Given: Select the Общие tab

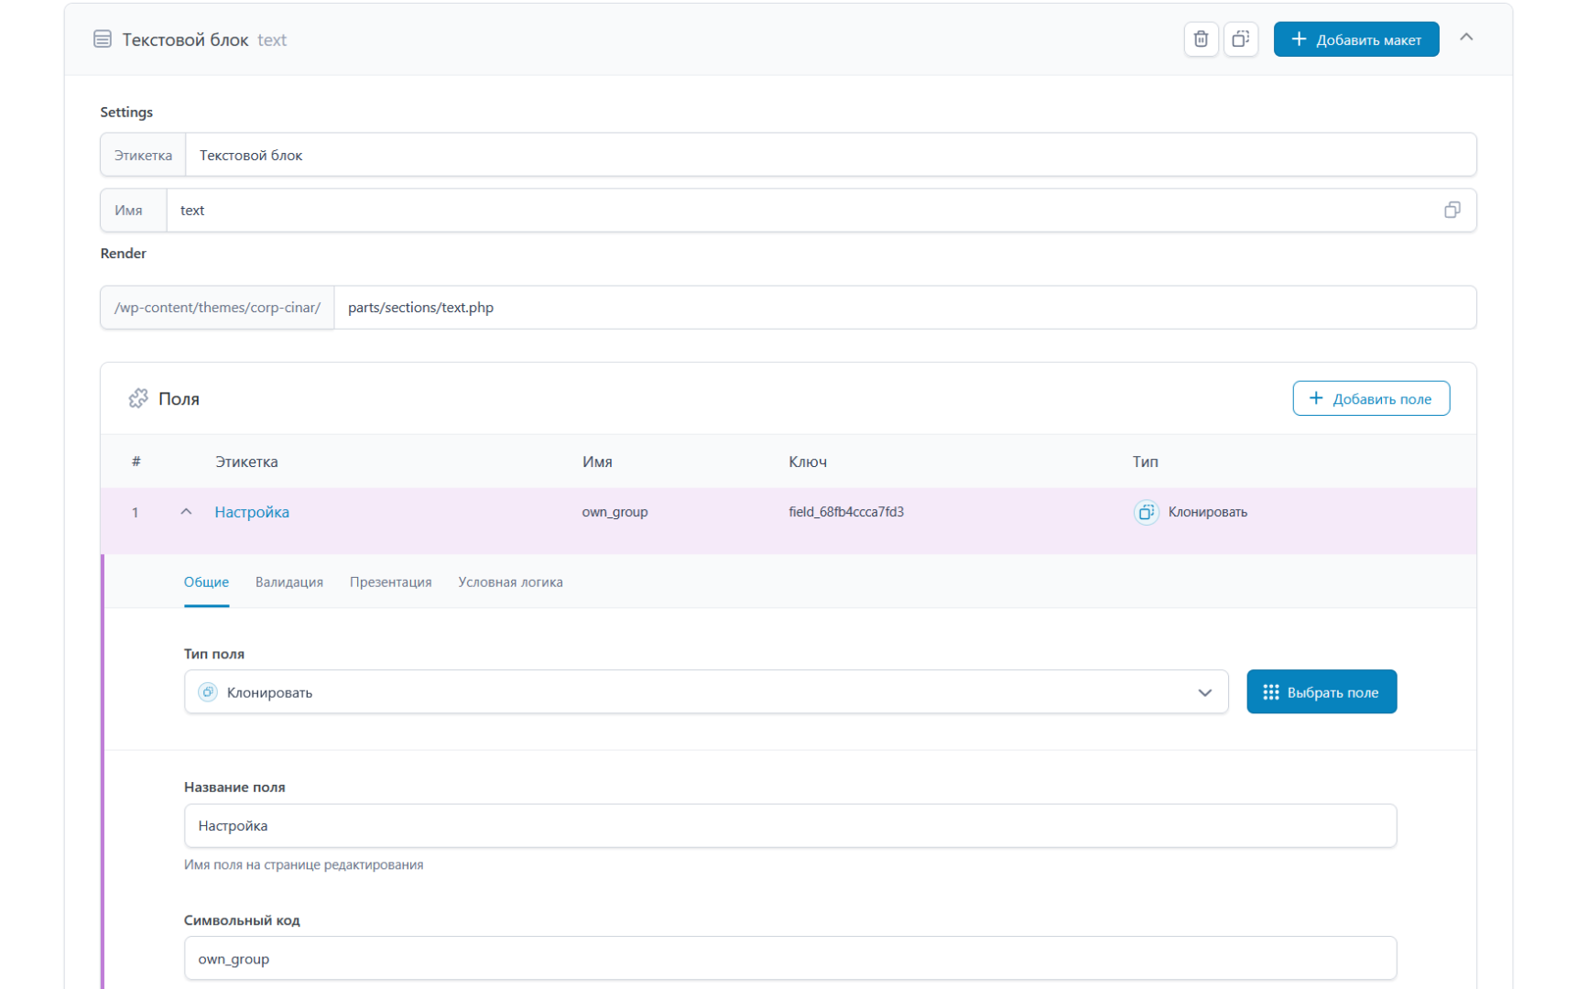Looking at the screenshot, I should coord(206,582).
